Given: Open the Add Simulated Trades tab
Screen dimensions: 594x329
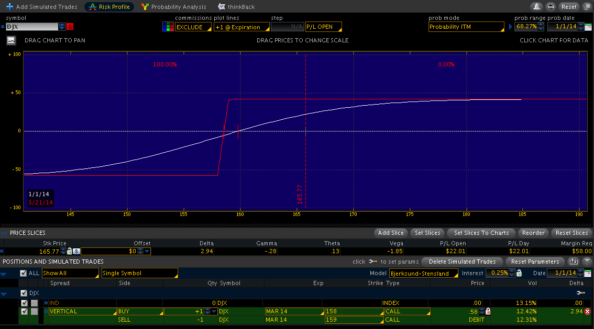Looking at the screenshot, I should click(42, 6).
